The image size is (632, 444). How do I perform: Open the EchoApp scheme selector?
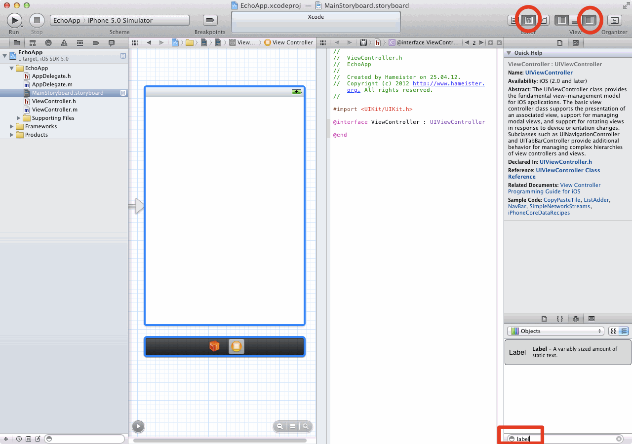(67, 20)
